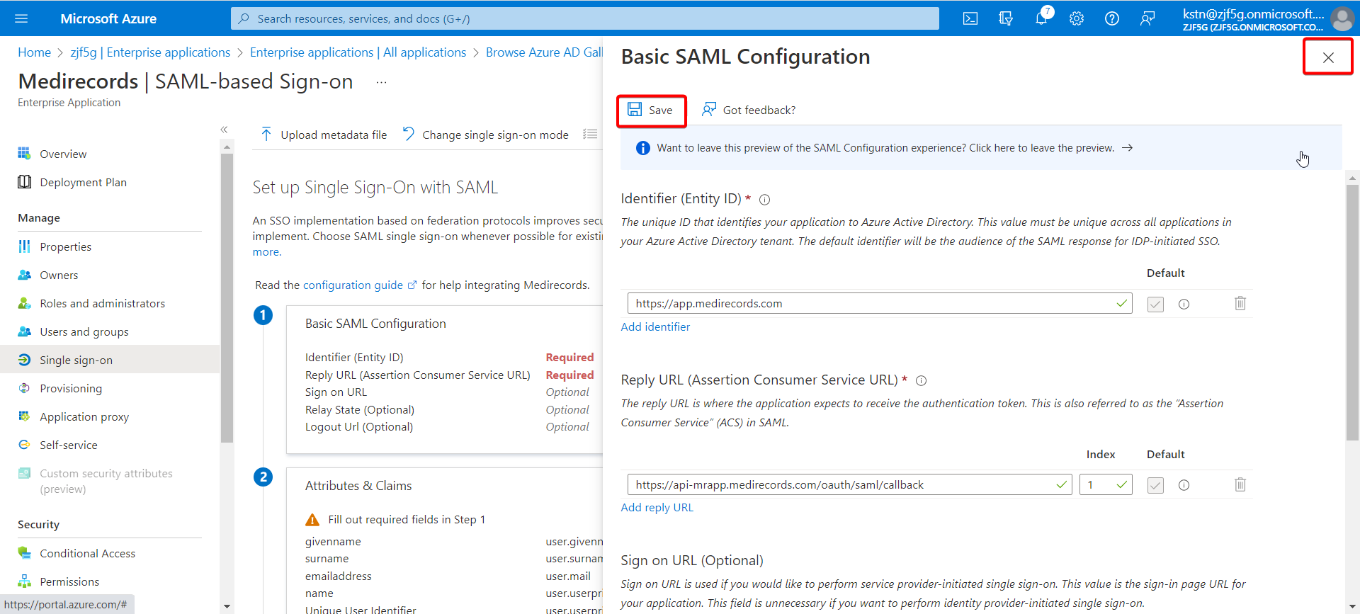Open Cloud Shell from the top bar
1360x614 pixels.
(x=970, y=18)
